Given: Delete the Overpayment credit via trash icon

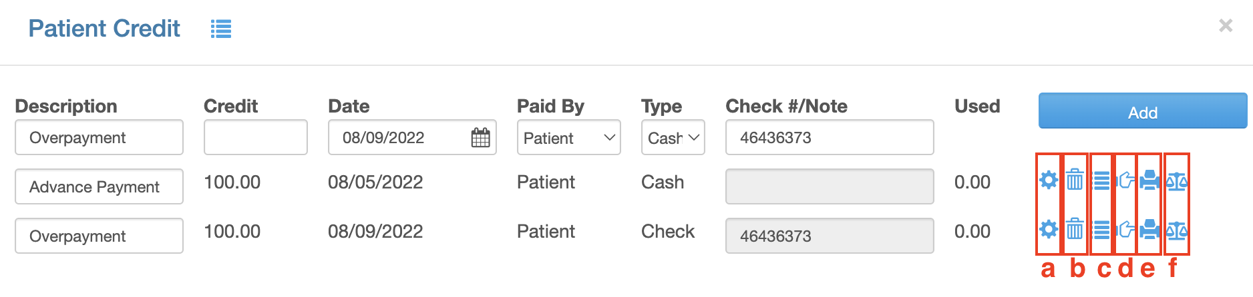Looking at the screenshot, I should pos(1075,230).
